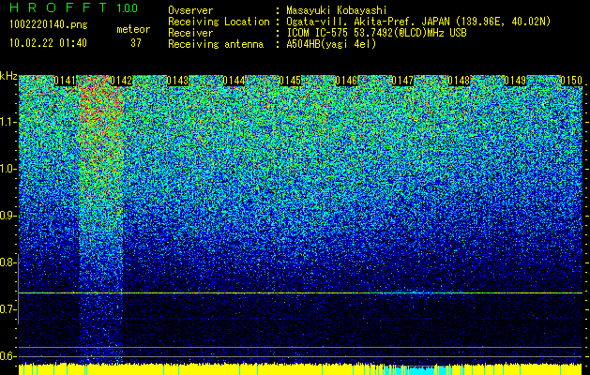Select the 0.9 frequency axis label
The width and height of the screenshot is (590, 375).
pos(8,216)
